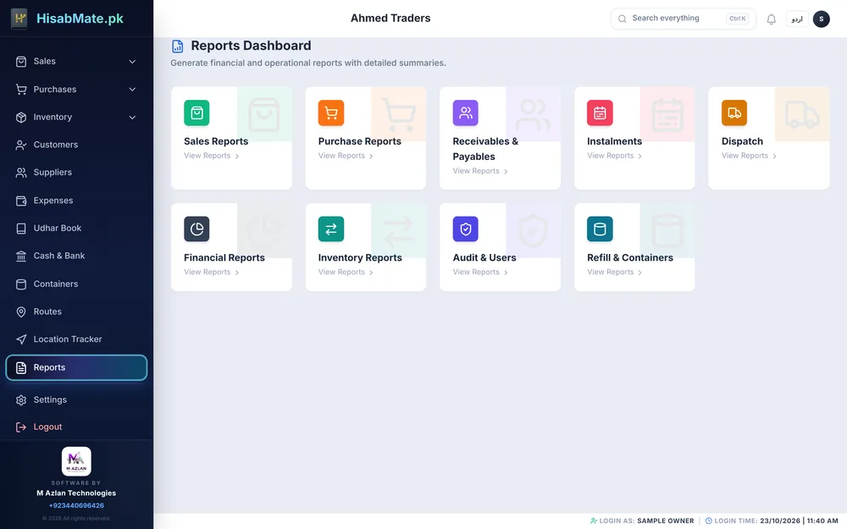The image size is (847, 529).
Task: Open Cash & Bank section
Action: click(76, 256)
